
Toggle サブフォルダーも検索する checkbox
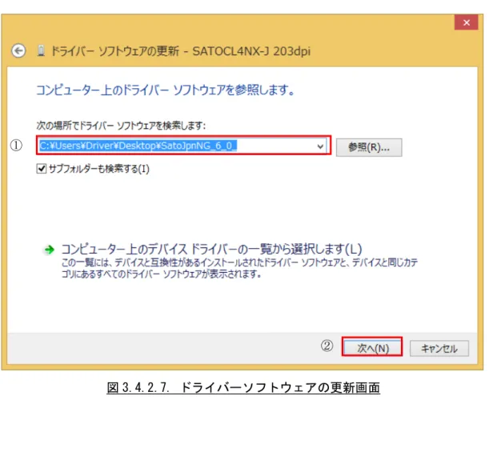[x=41, y=169]
